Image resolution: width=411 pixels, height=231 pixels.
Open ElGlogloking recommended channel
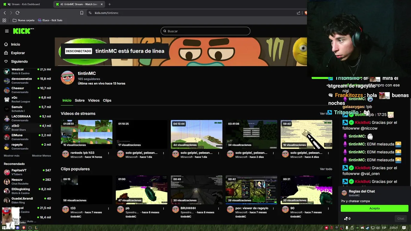click(x=27, y=191)
